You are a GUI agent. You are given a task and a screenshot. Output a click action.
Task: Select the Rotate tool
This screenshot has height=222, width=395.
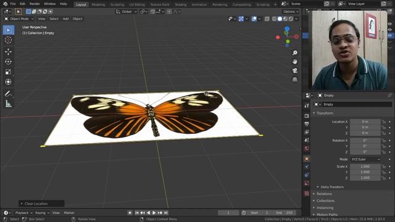8,62
